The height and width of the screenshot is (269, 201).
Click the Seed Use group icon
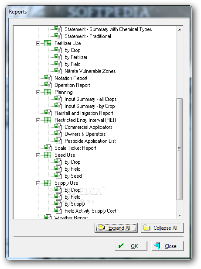tap(48, 155)
